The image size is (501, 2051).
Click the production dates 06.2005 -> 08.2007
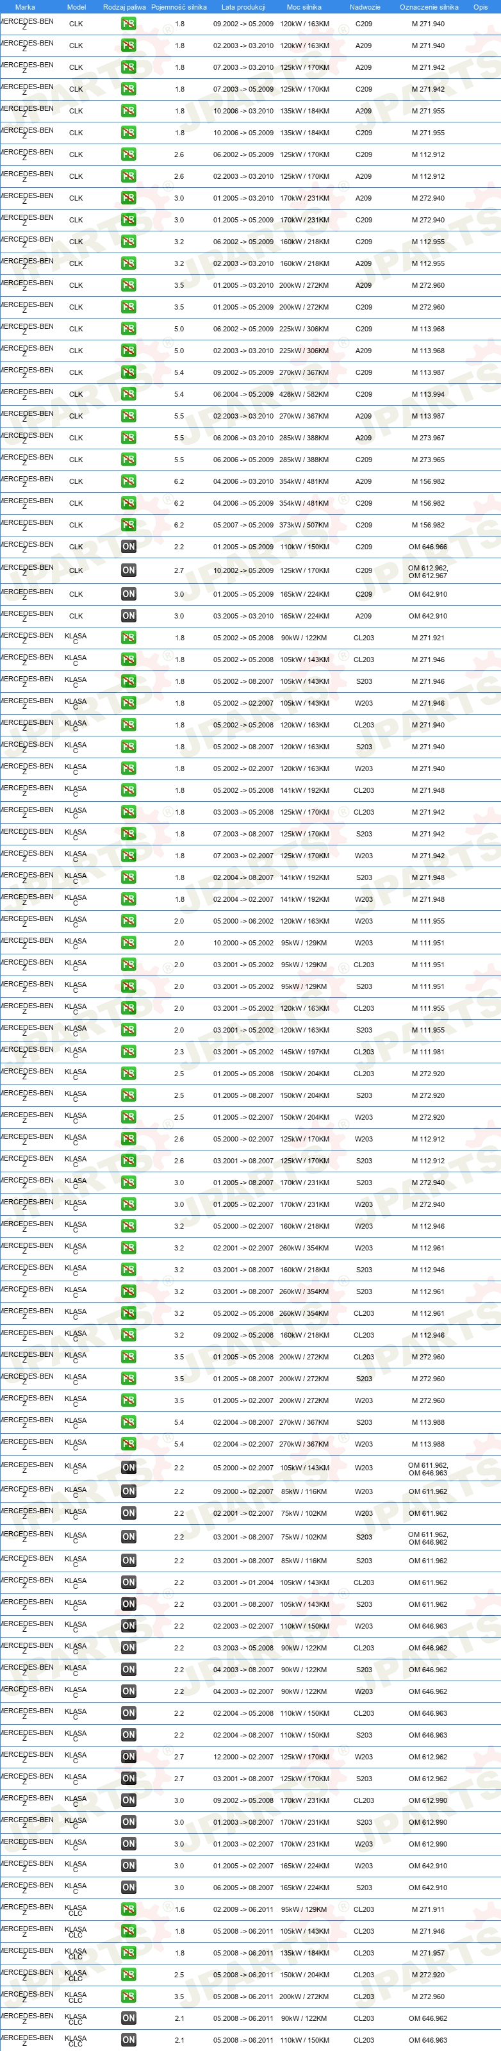tap(243, 1888)
